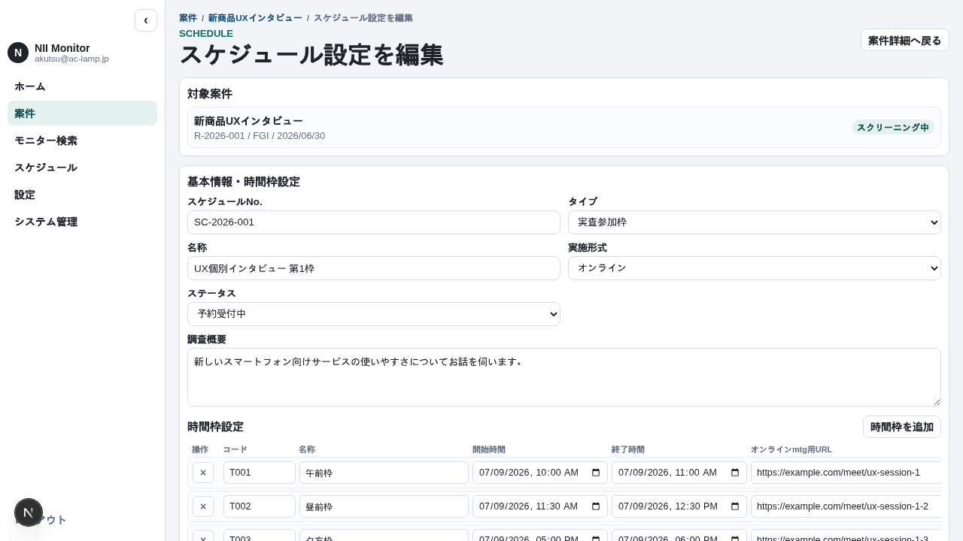Click the 開始時間 column header
Screen dimensions: 963x541
pyautogui.click(x=489, y=449)
